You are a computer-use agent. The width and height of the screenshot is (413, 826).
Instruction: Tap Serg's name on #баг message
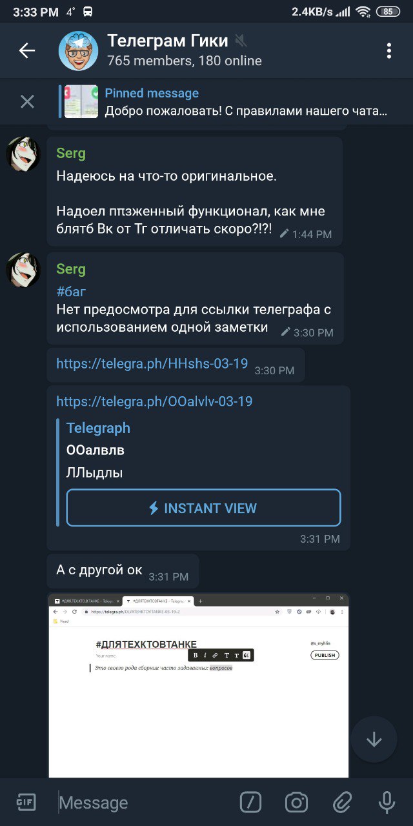click(x=71, y=269)
